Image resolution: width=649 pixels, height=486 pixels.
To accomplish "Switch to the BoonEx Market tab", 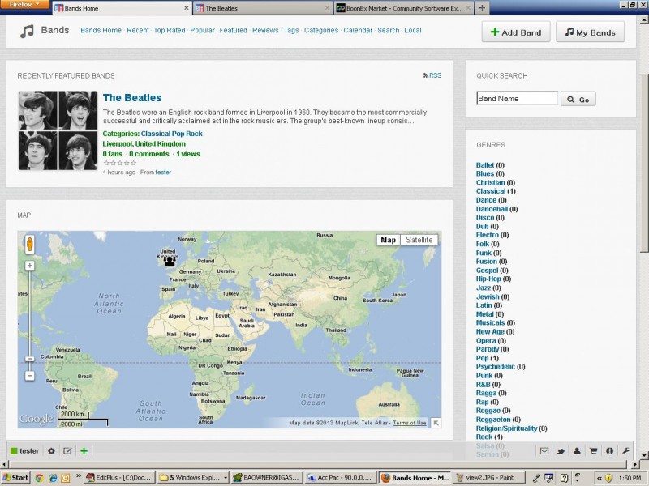I will [403, 8].
